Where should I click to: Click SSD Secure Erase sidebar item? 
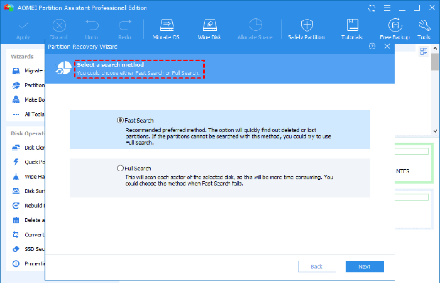28,249
